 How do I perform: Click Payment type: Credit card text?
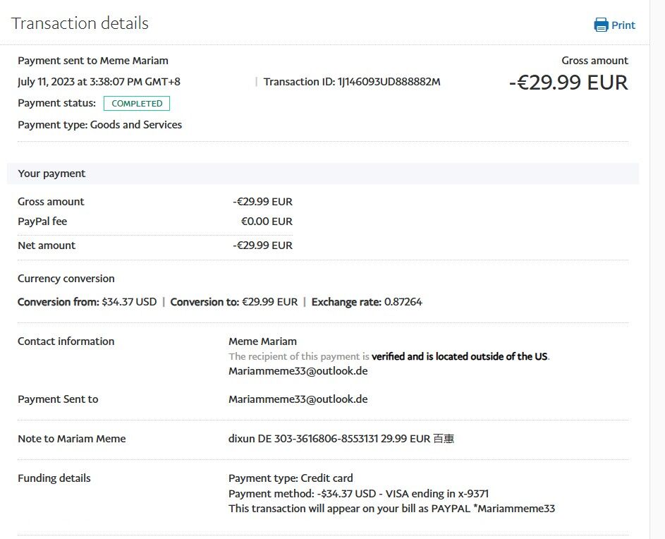[291, 478]
